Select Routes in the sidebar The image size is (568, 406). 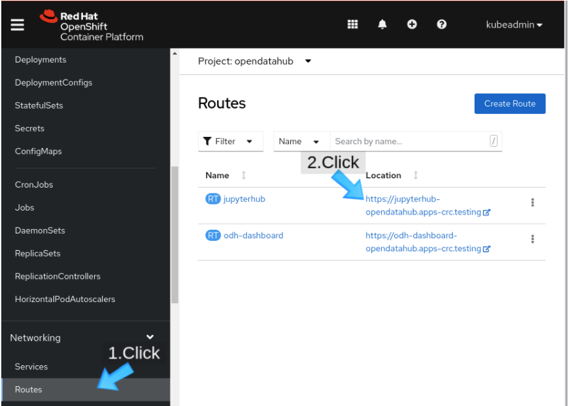28,390
